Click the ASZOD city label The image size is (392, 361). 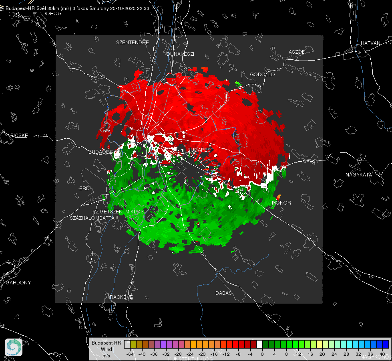pos(297,52)
